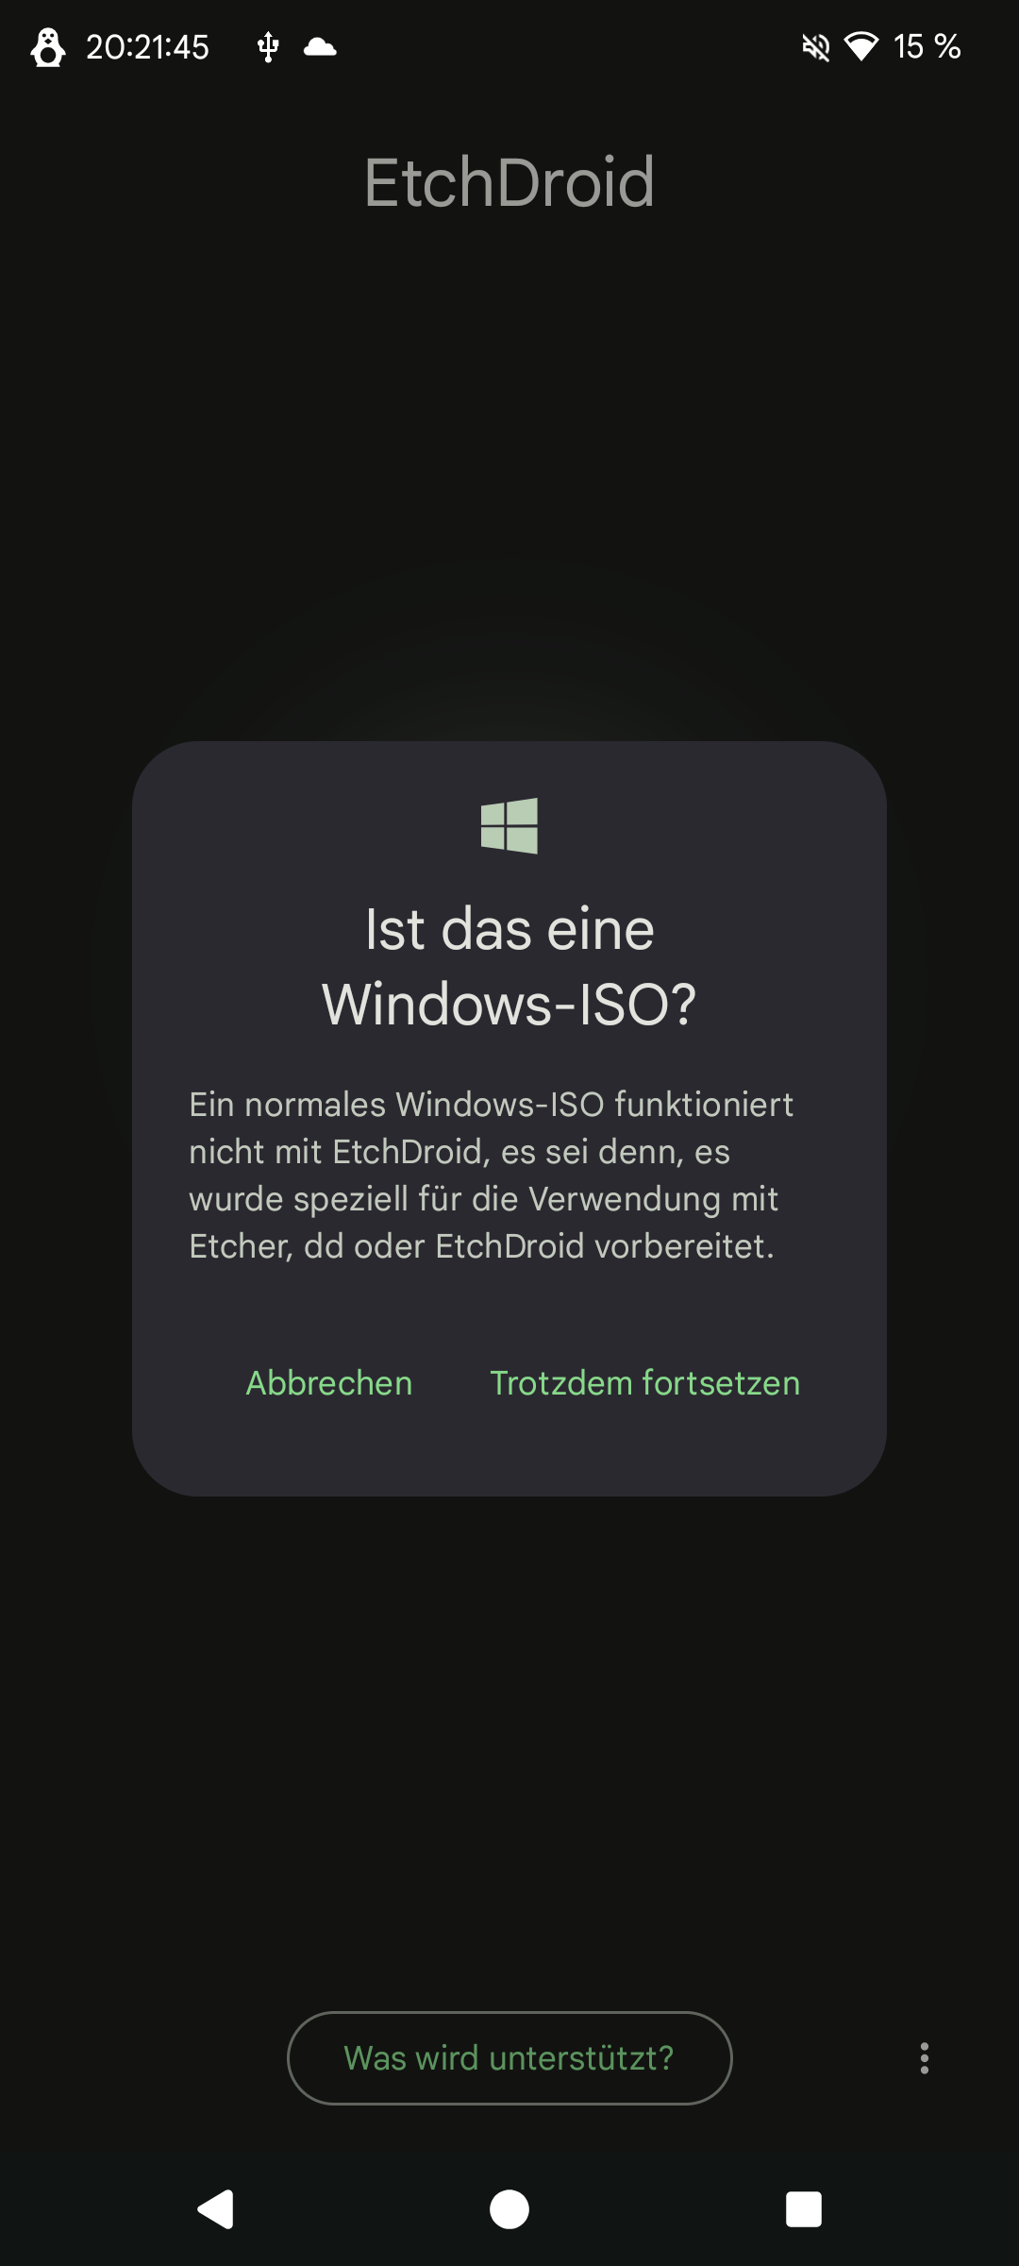Tap the Android back navigation button
The image size is (1019, 2266).
(215, 2209)
